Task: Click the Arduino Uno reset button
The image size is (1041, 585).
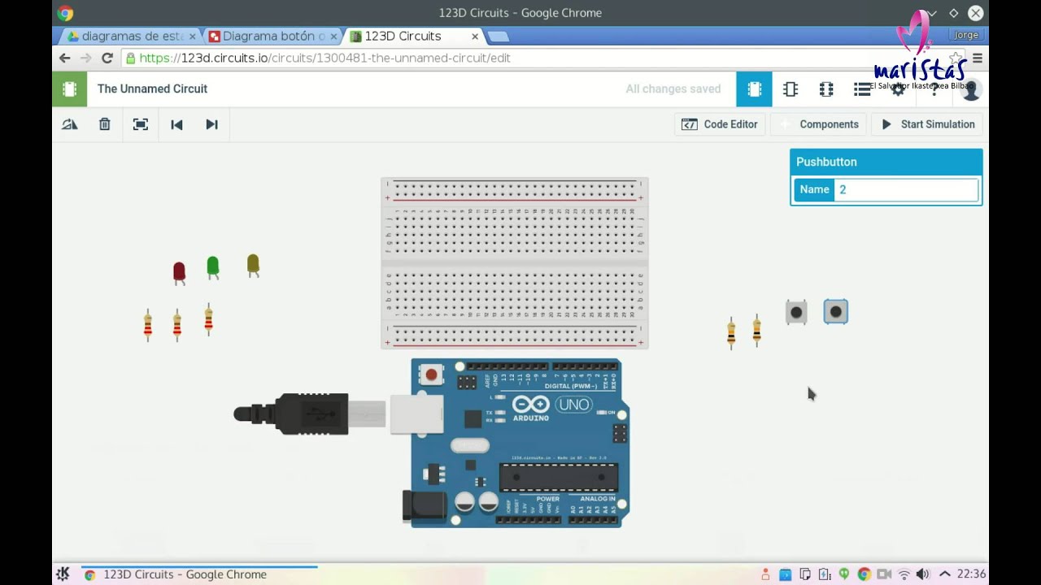Action: [x=431, y=375]
